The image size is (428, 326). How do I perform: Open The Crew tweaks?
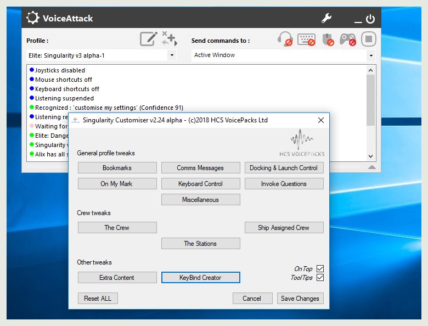[x=117, y=227]
